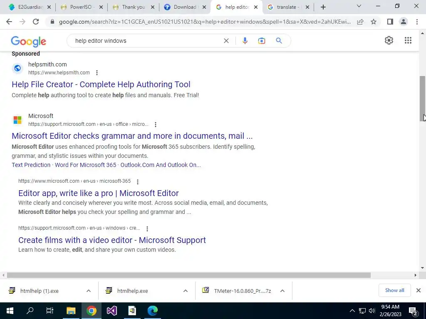Screen dimensions: 426x319
Task: Click the horizontal scrollbar thumb
Action: (189, 275)
